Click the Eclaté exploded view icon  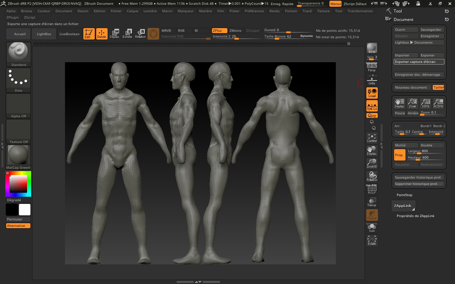[x=372, y=240]
